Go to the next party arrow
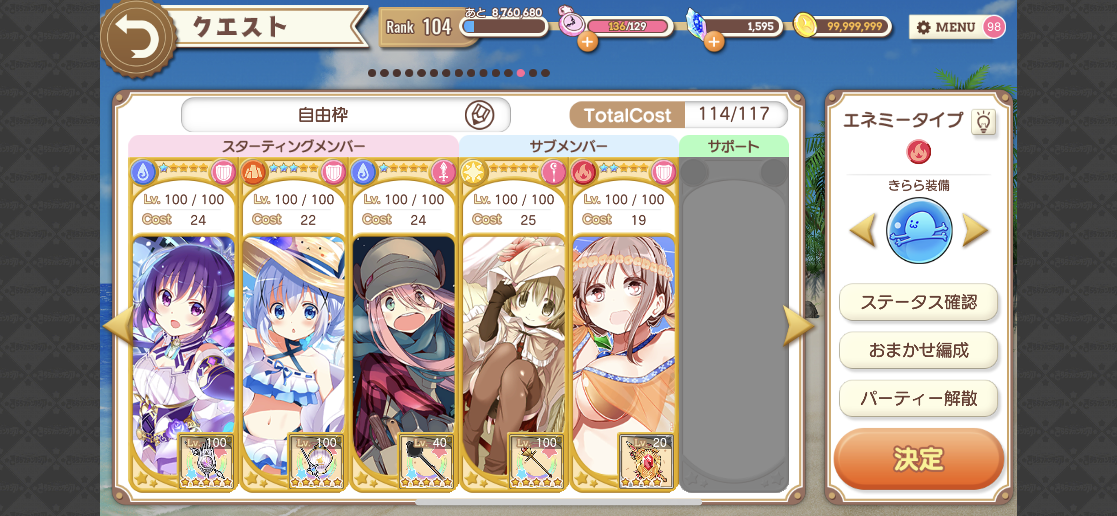Screen dimensions: 1117x516 click(x=798, y=326)
